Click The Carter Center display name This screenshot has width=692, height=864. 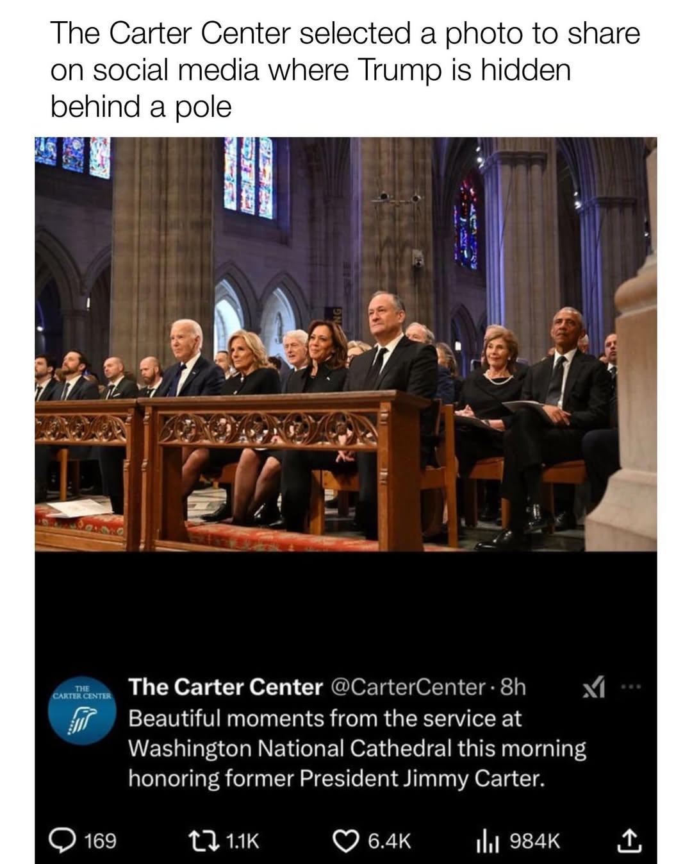tap(226, 687)
